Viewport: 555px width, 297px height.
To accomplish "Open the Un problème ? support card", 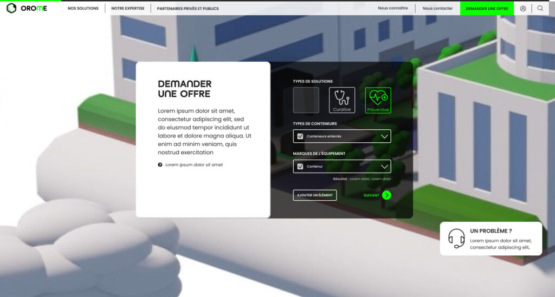I will click(491, 239).
